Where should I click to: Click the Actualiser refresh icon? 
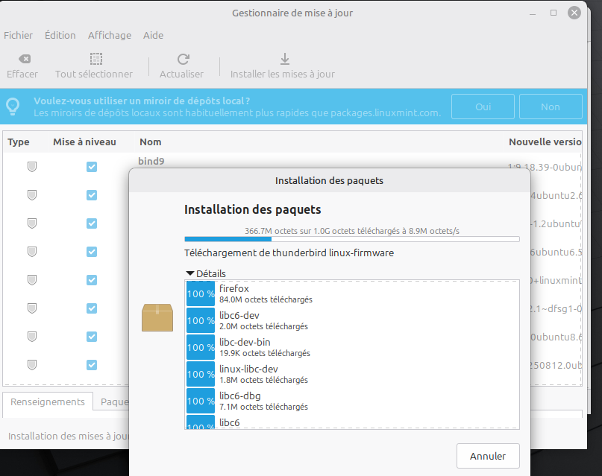pyautogui.click(x=183, y=59)
